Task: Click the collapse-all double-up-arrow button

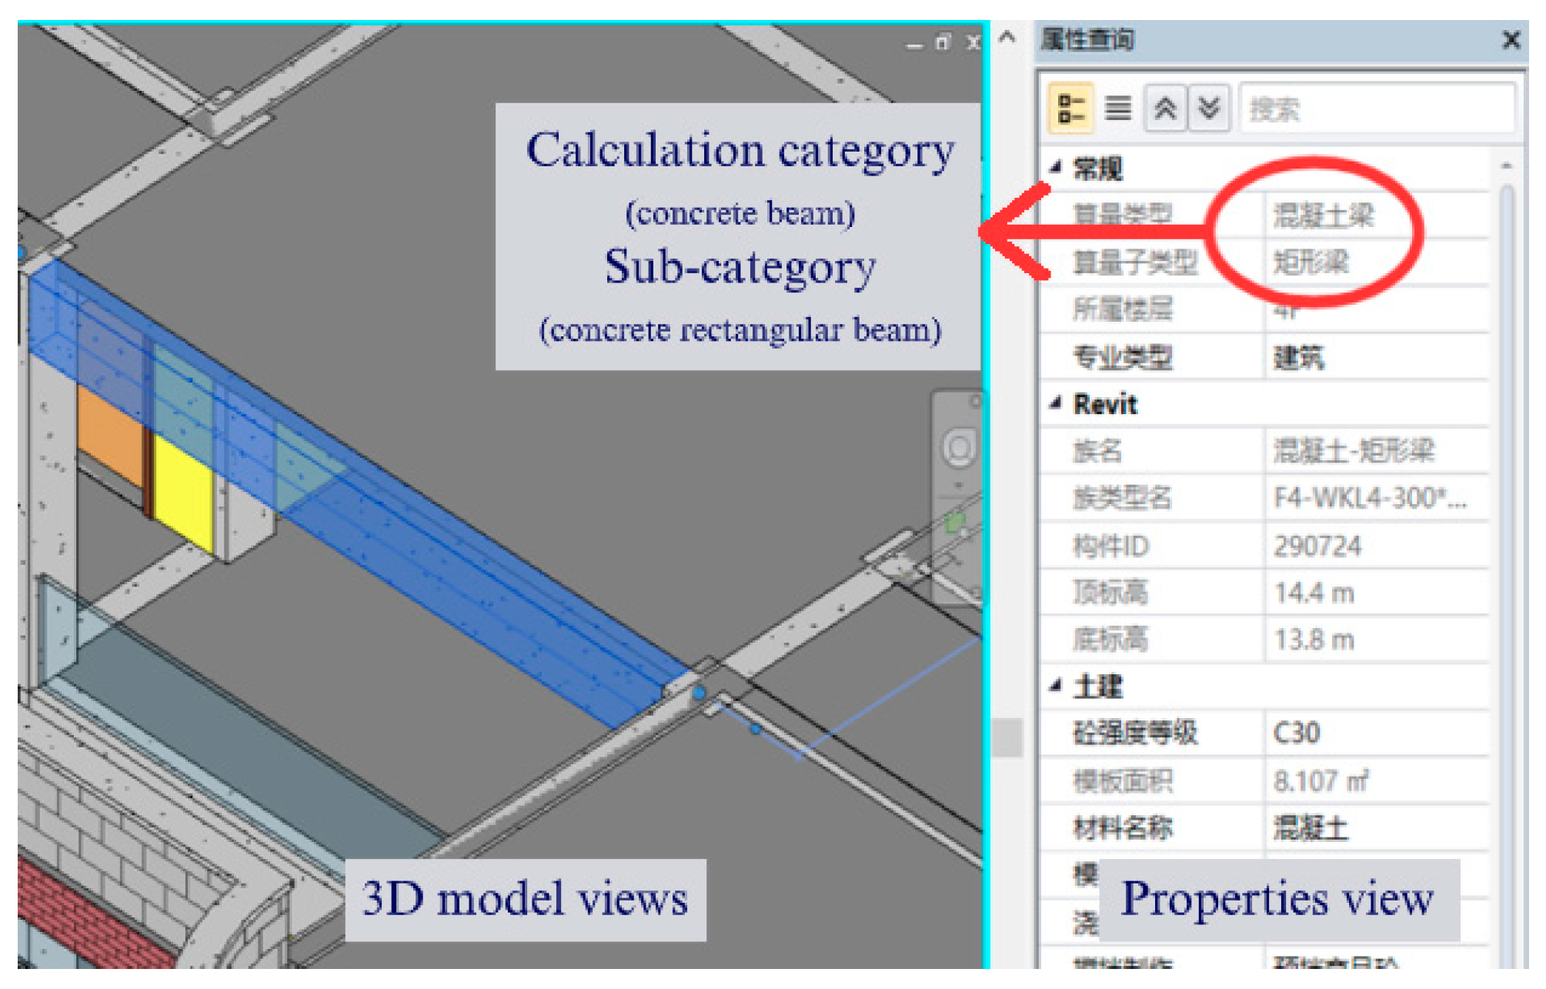Action: click(x=1165, y=109)
